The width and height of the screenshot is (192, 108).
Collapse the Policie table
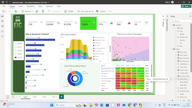172,49
